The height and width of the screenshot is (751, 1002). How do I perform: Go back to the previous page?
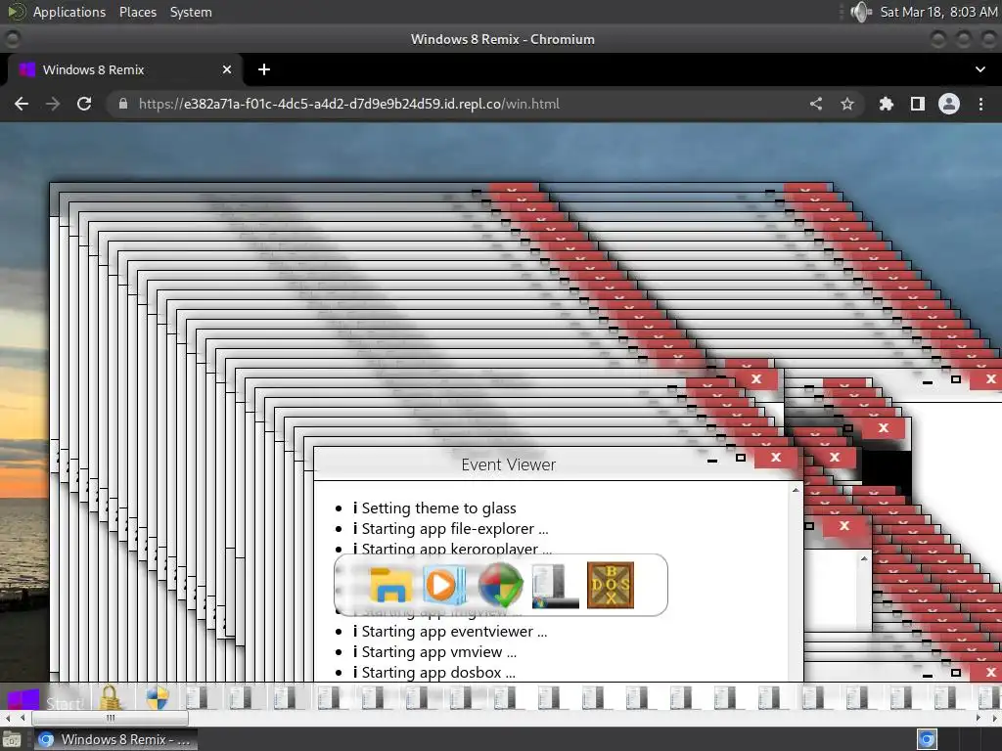click(x=22, y=104)
